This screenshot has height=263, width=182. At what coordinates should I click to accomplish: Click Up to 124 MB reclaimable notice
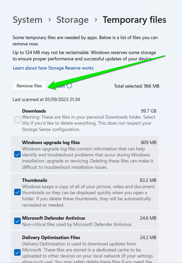[x=84, y=56]
